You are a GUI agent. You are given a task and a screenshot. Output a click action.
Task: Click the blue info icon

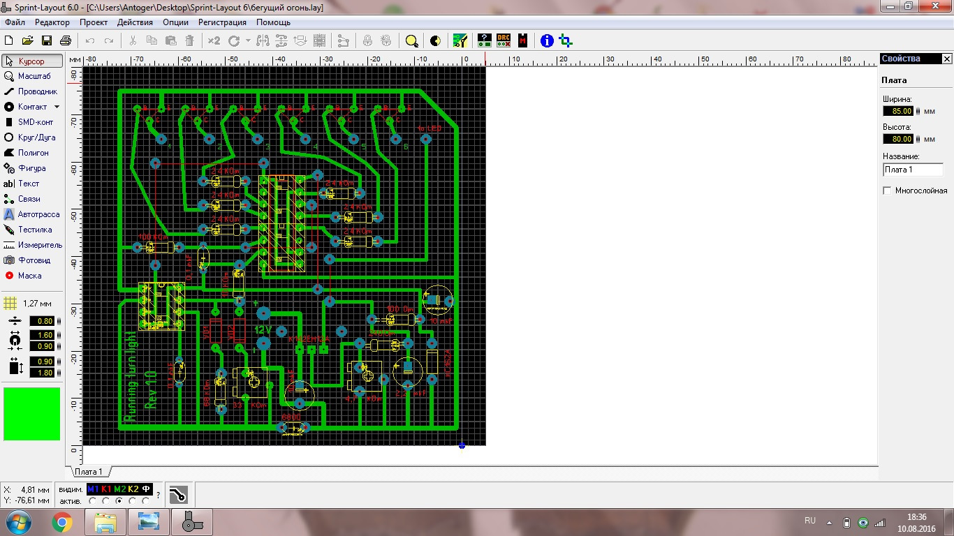coord(547,40)
